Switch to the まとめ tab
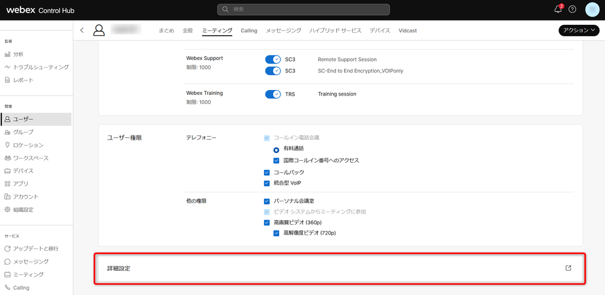The height and width of the screenshot is (295, 605). [167, 30]
